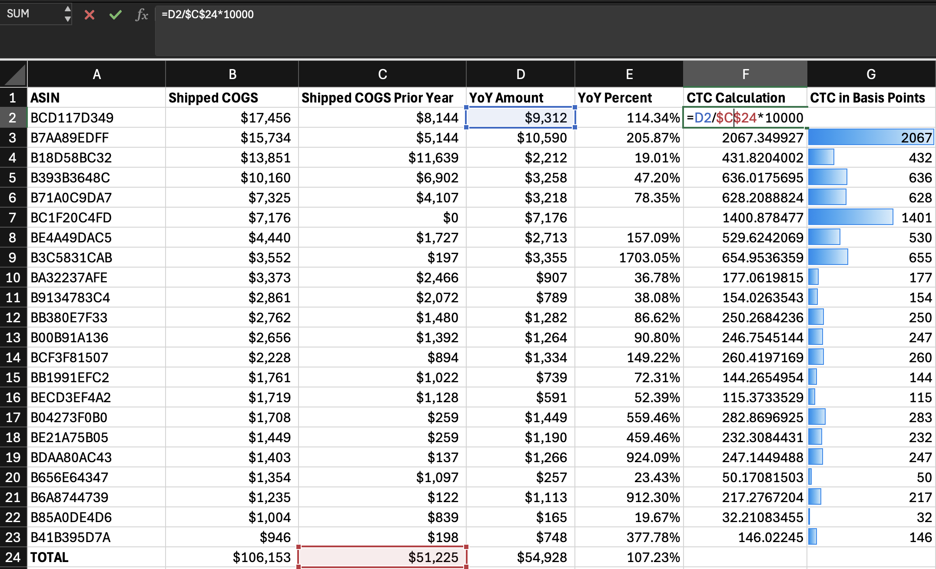Click the 1401 data bar cell
936x569 pixels.
pyautogui.click(x=870, y=218)
